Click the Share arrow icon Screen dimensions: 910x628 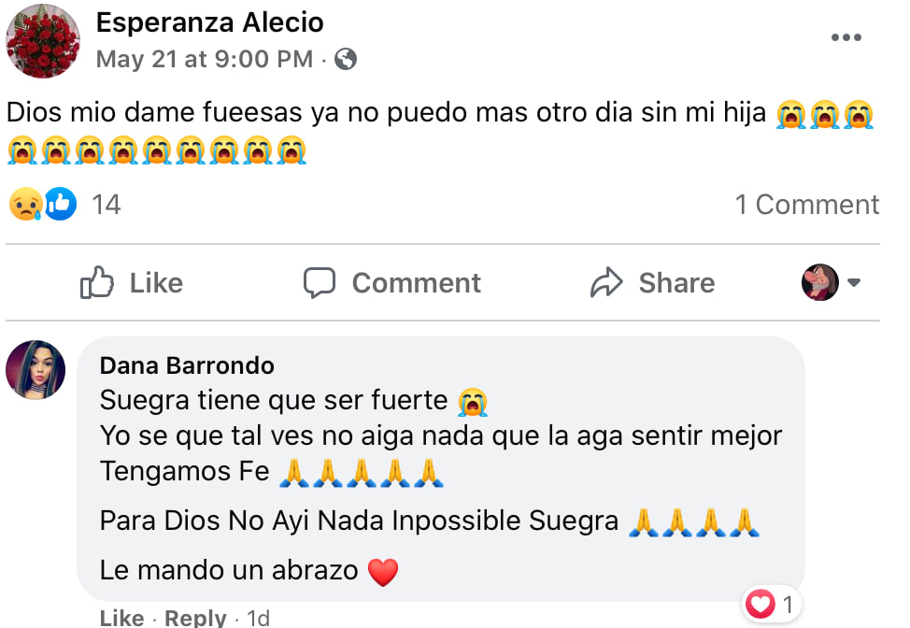coord(606,282)
